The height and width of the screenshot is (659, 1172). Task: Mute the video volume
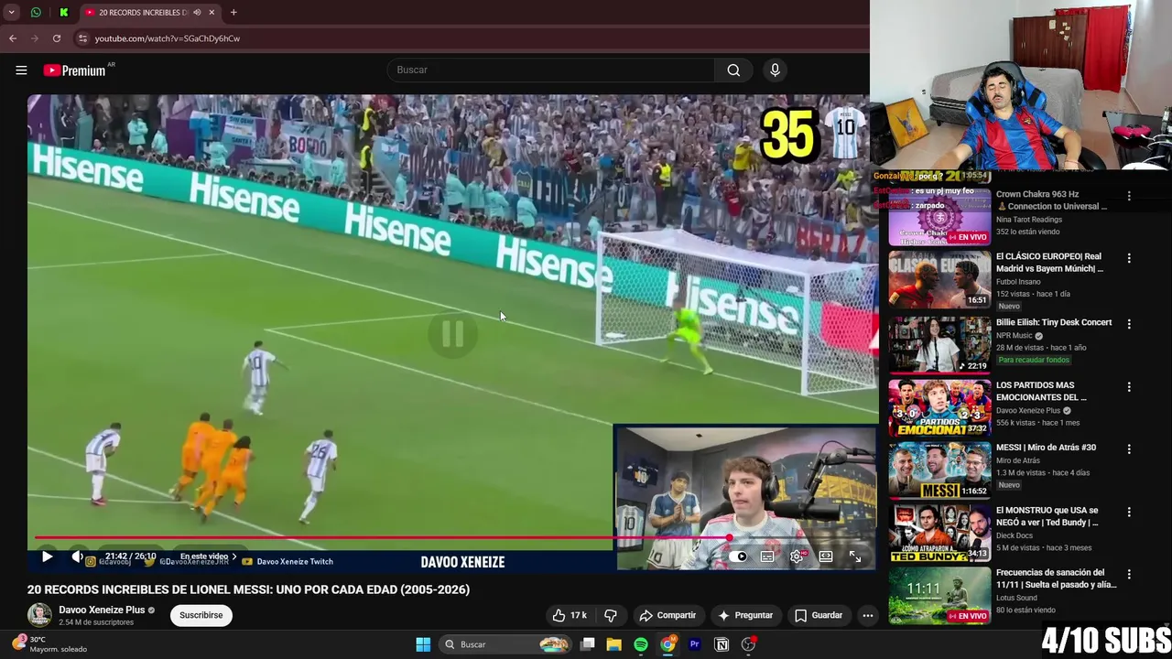[78, 556]
